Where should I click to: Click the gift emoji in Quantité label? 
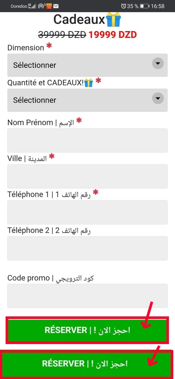click(x=89, y=83)
